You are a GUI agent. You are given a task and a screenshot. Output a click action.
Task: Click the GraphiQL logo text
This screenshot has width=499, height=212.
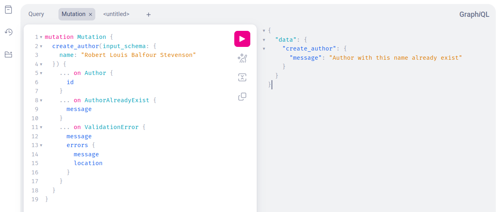(474, 14)
